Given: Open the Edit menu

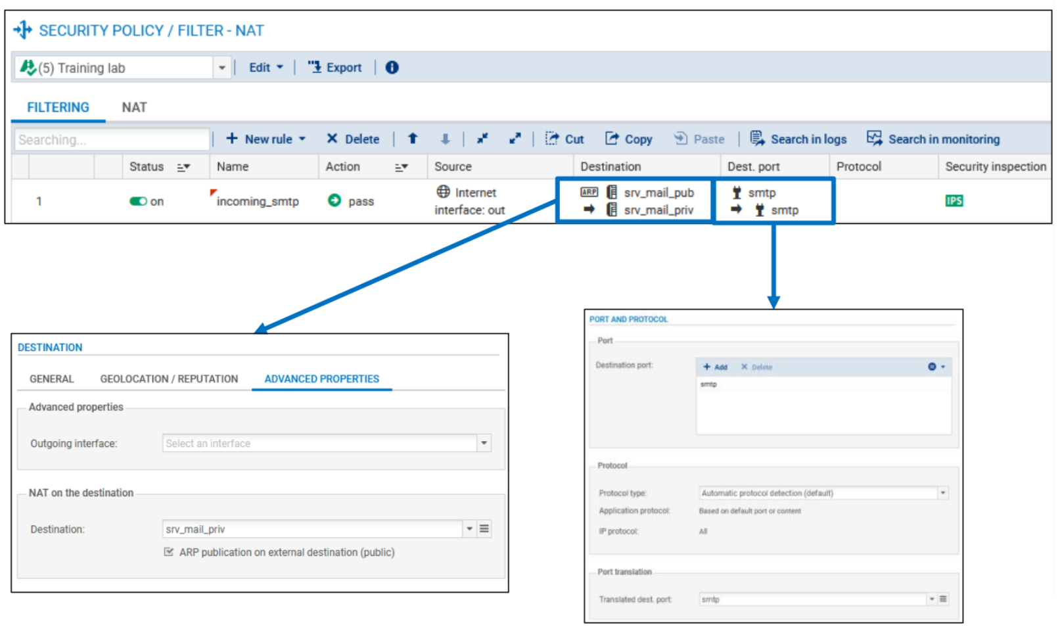Looking at the screenshot, I should pos(265,68).
